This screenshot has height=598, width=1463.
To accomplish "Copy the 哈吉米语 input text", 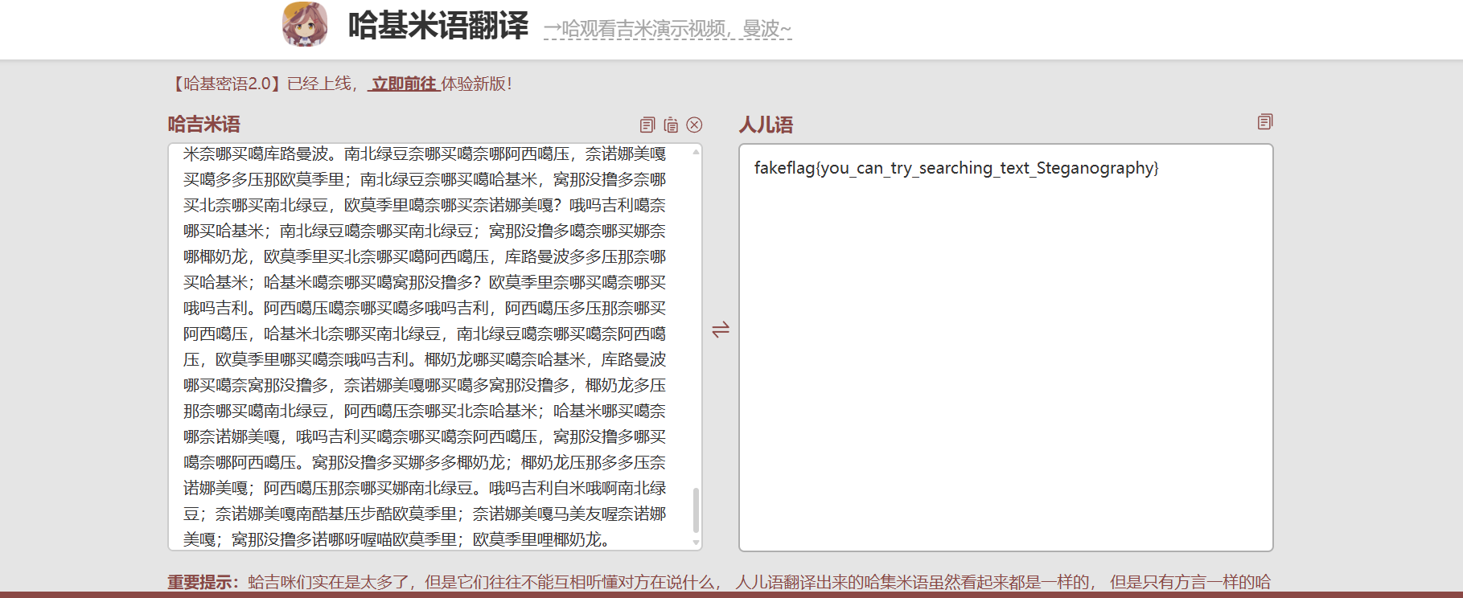I will (x=647, y=125).
